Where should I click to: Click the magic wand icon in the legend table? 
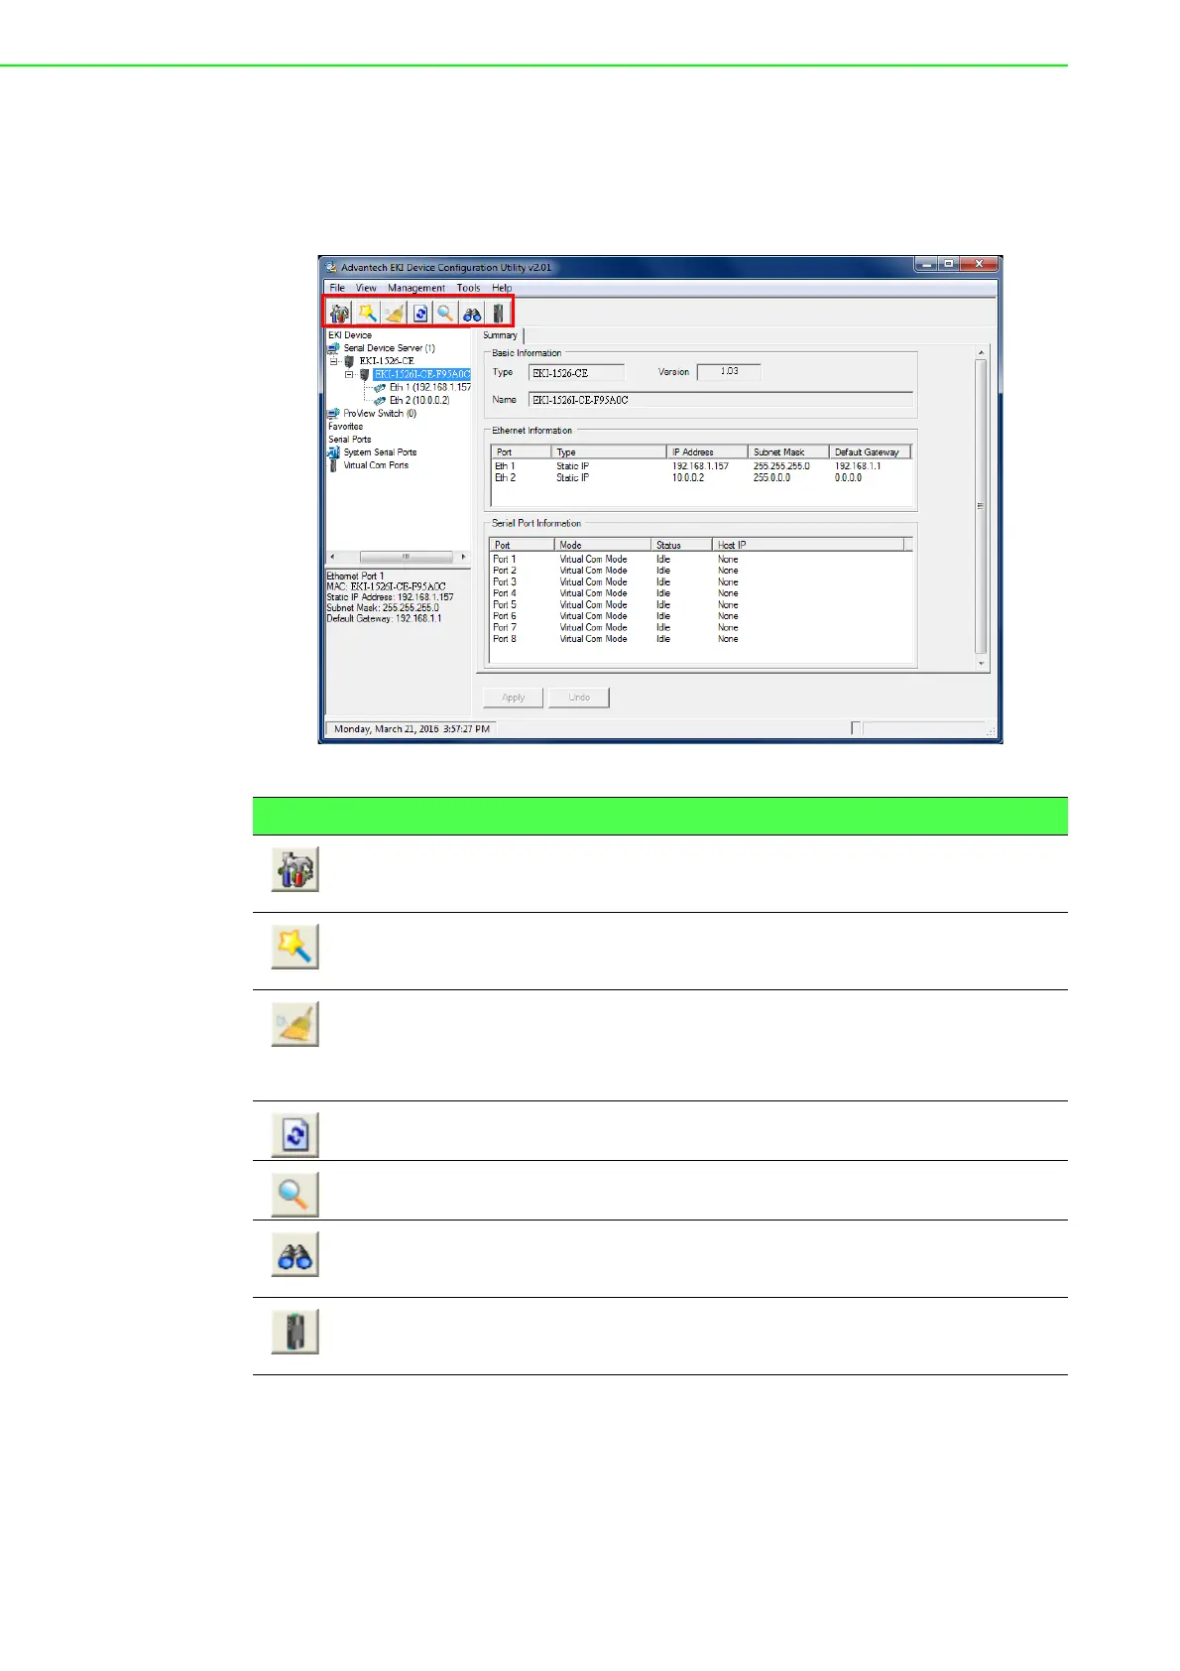pos(295,947)
